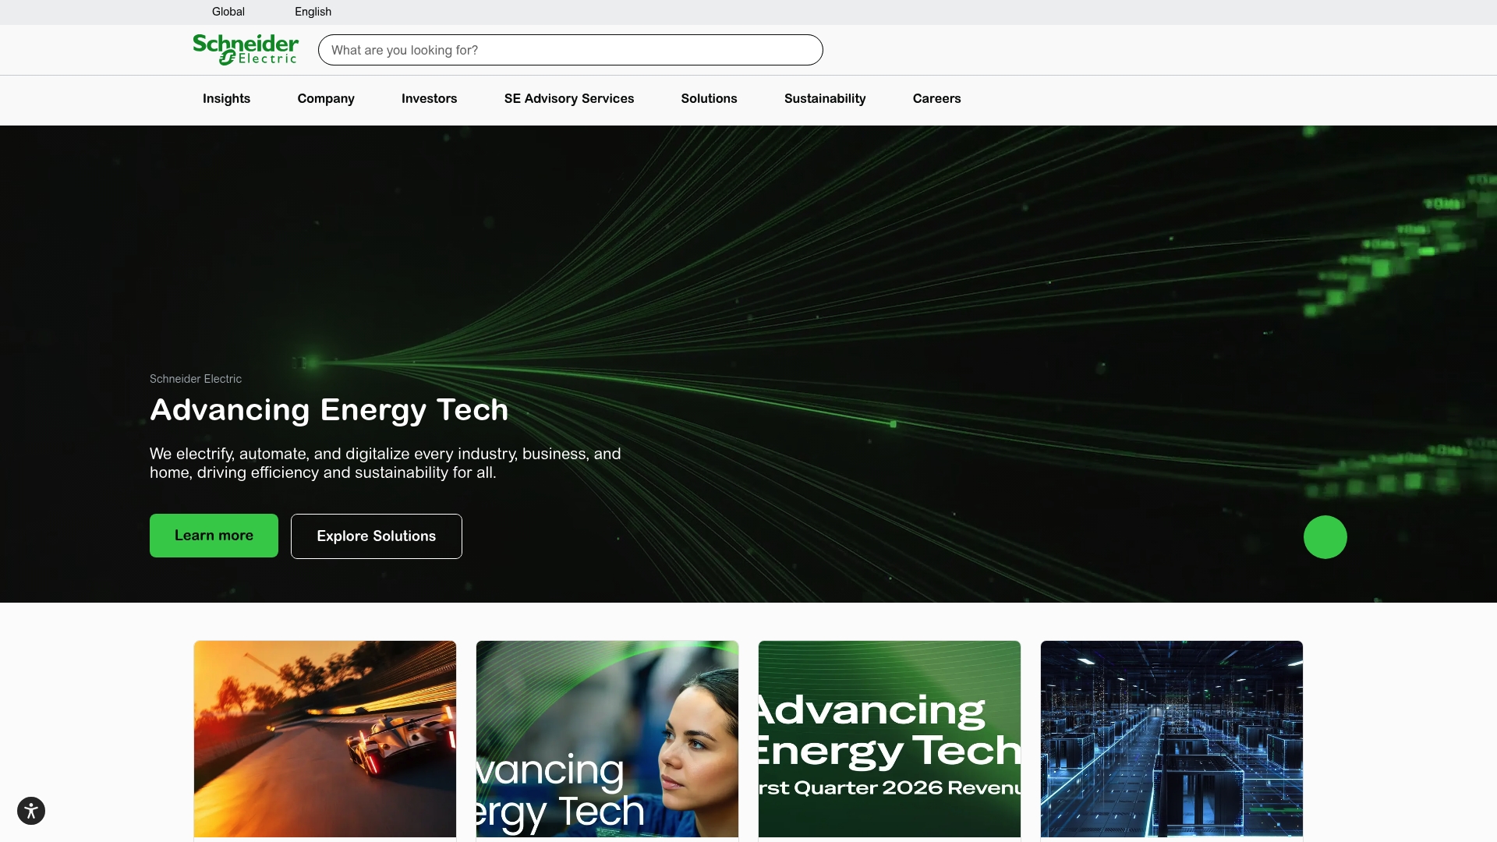Image resolution: width=1497 pixels, height=842 pixels.
Task: Open the Solutions menu
Action: tap(709, 98)
